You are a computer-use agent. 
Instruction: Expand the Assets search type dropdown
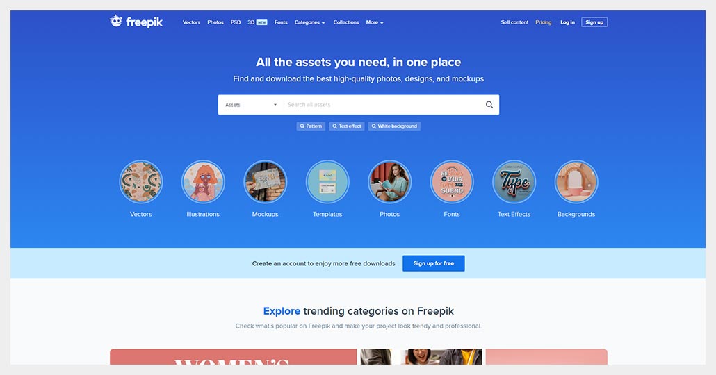(x=251, y=104)
